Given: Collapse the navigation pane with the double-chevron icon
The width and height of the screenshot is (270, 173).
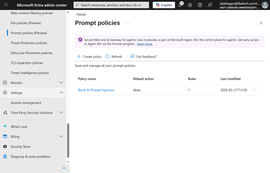Looking at the screenshot, I should coord(64,168).
